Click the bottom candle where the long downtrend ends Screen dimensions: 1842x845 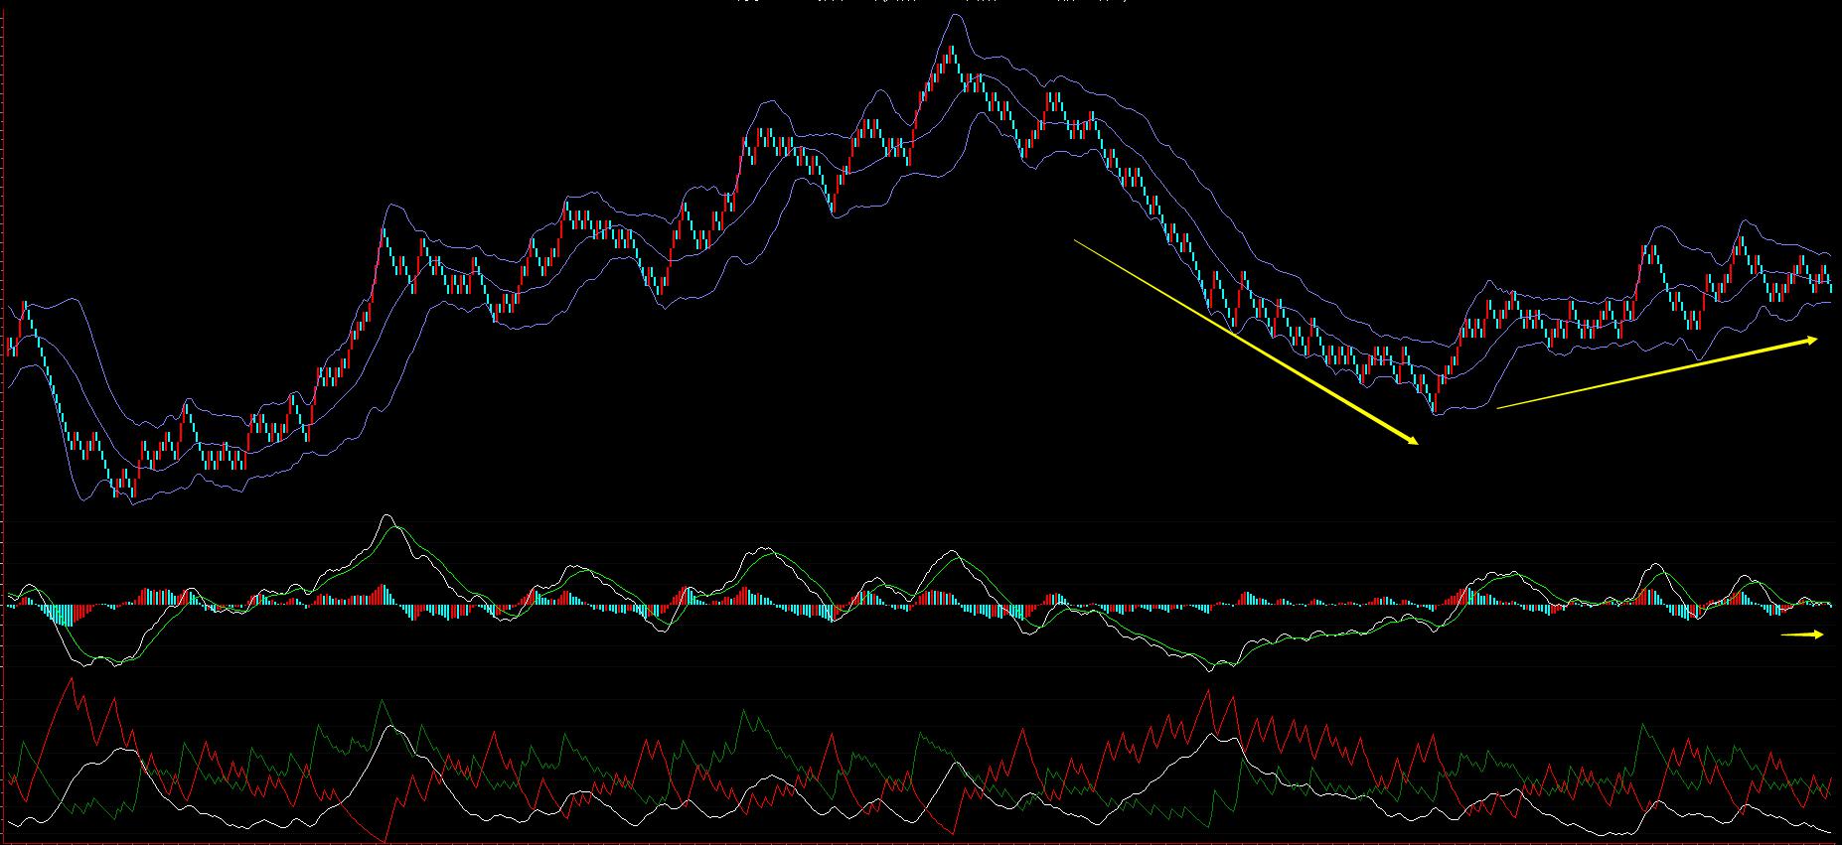coord(1434,402)
